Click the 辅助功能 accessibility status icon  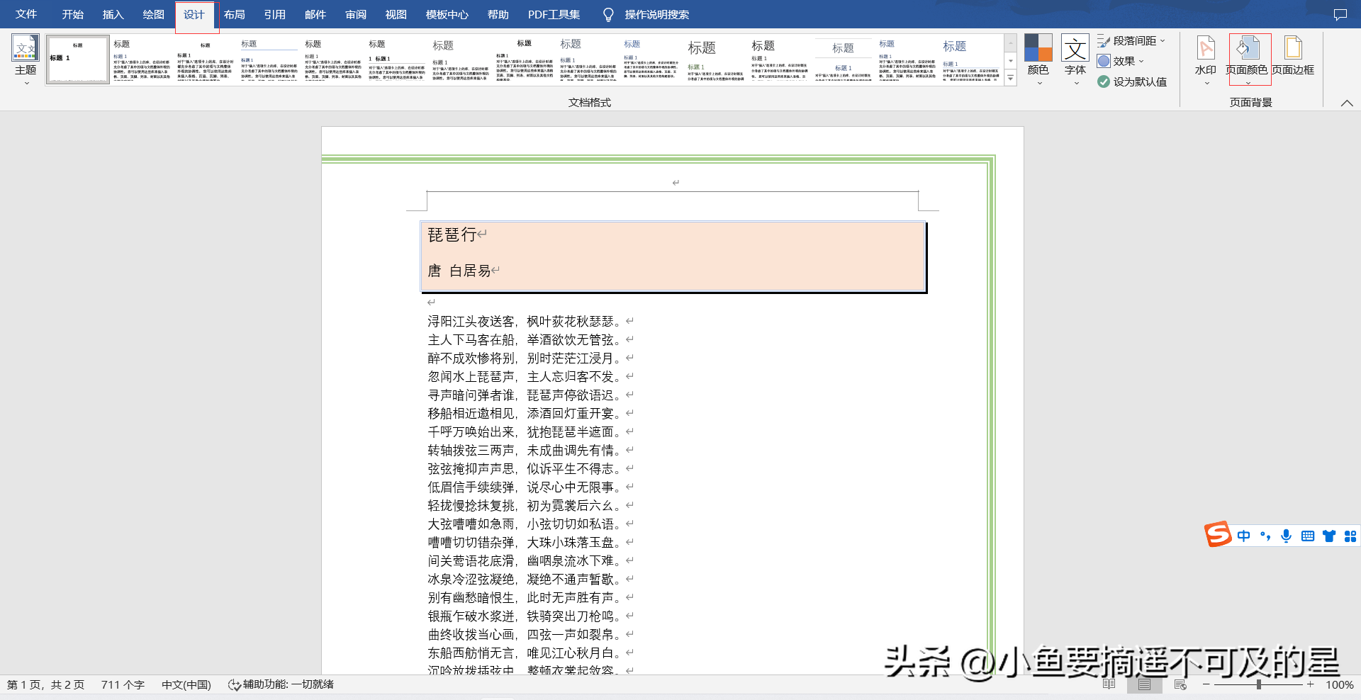234,685
